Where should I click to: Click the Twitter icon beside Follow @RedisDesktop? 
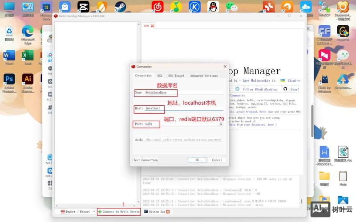(x=237, y=89)
